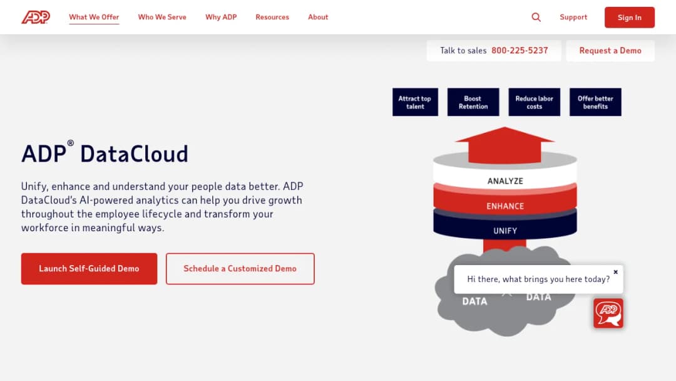676x381 pixels.
Task: Click the chat message 'Hi there, what brings you here today?'
Action: (x=538, y=279)
